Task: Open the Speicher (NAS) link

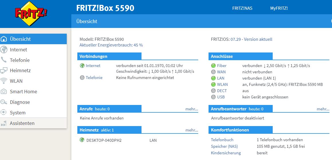Action: (224, 146)
